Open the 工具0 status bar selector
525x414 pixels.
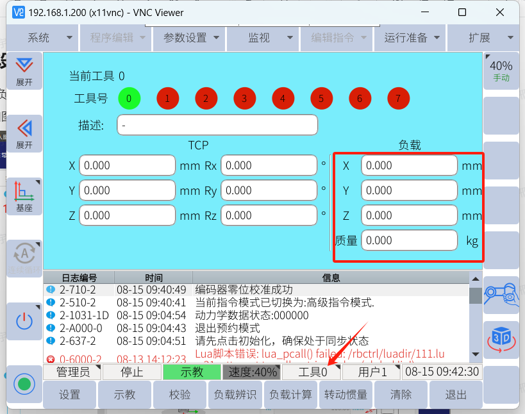pyautogui.click(x=312, y=372)
